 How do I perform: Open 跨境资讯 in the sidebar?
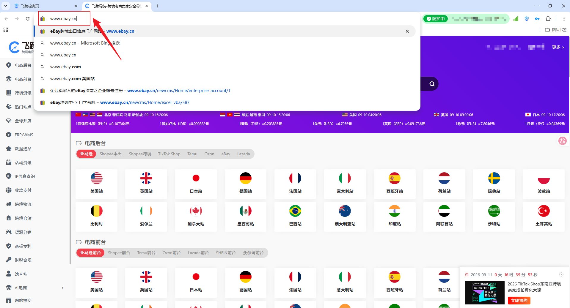point(23,93)
